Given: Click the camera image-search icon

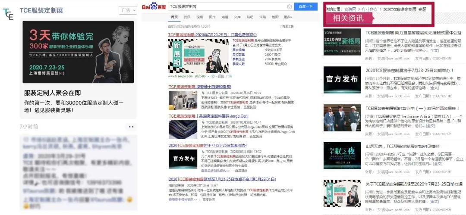Looking at the screenshot, I should point(289,6).
